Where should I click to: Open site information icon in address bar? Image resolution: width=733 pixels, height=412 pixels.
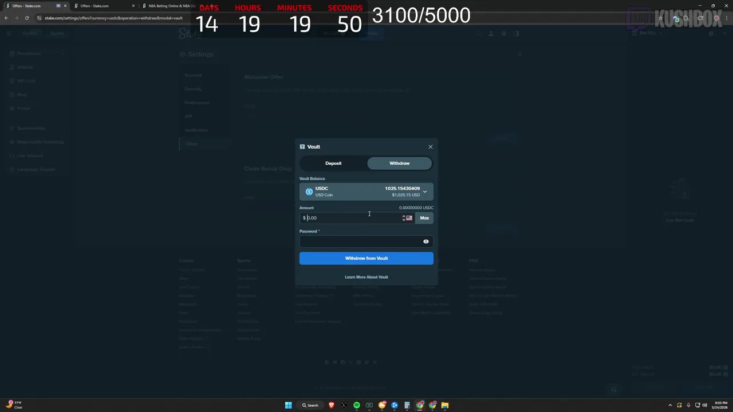point(39,18)
